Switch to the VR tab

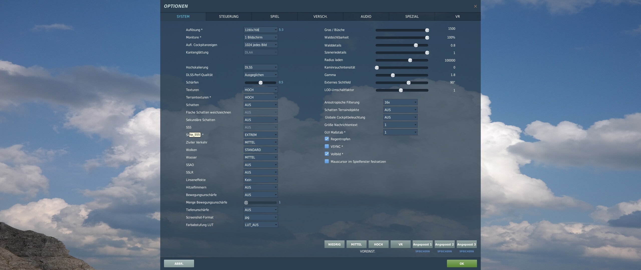click(457, 16)
